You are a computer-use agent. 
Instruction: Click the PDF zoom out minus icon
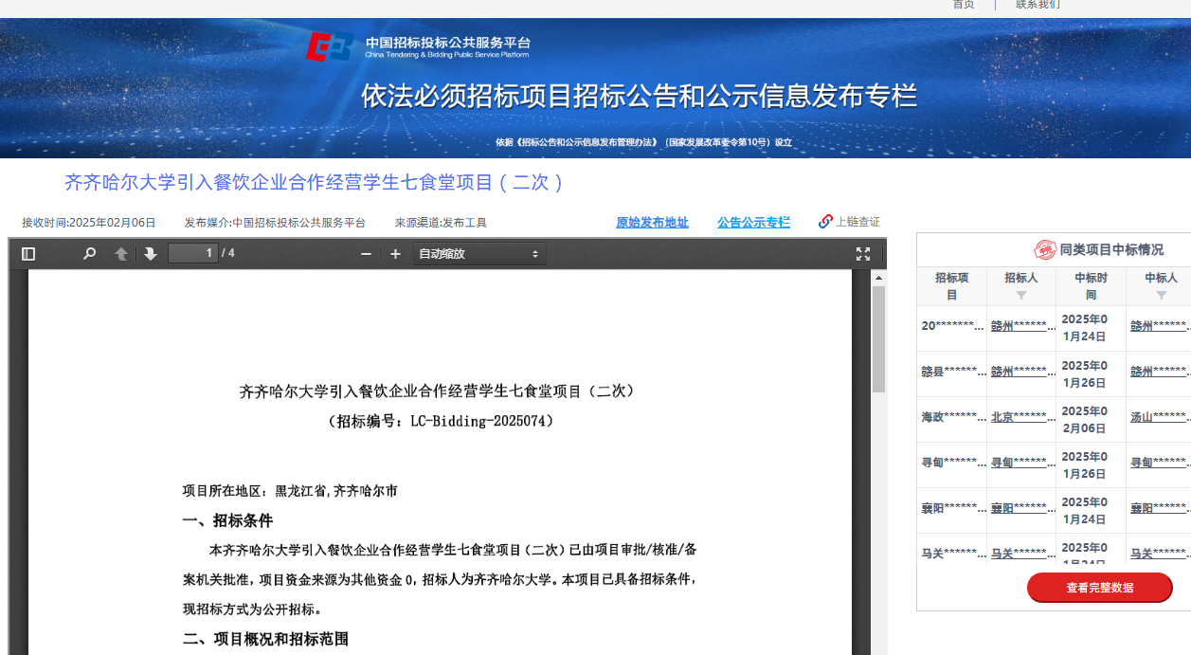[366, 254]
